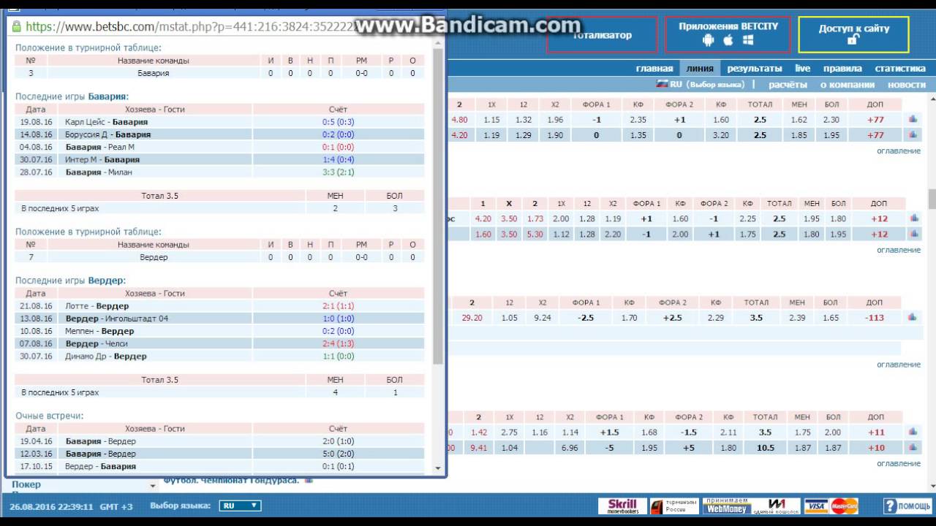Open statistics chart icon for the 1X 1.12 row
The width and height of the screenshot is (936, 526).
pyautogui.click(x=913, y=234)
